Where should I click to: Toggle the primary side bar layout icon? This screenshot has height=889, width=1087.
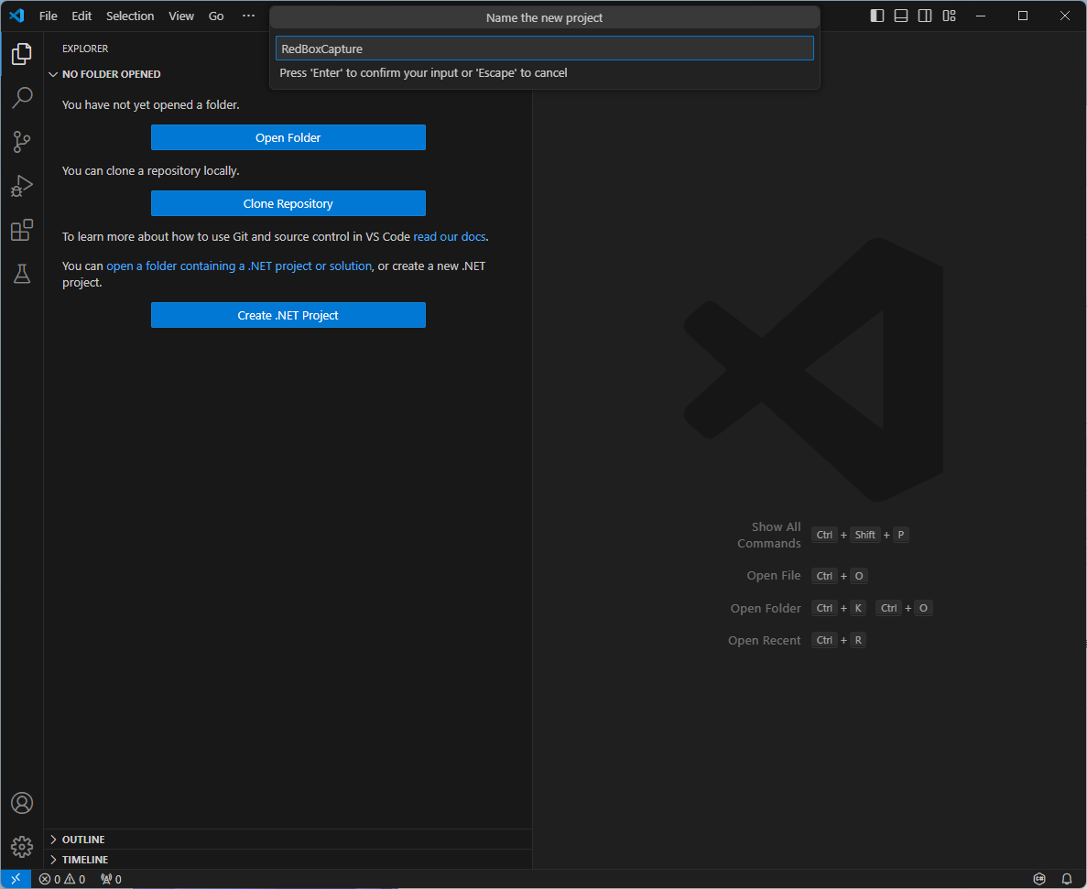coord(877,16)
